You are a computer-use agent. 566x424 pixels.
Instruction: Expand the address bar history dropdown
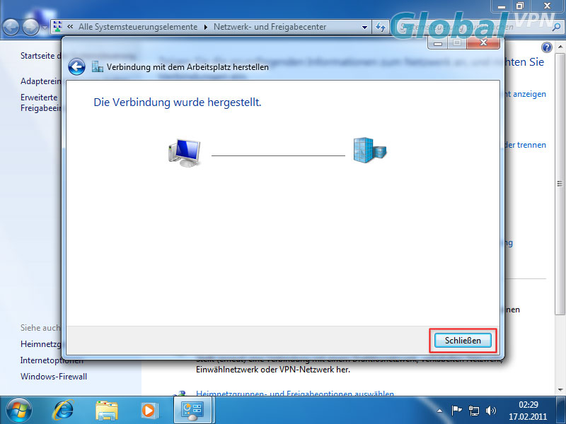[365, 27]
